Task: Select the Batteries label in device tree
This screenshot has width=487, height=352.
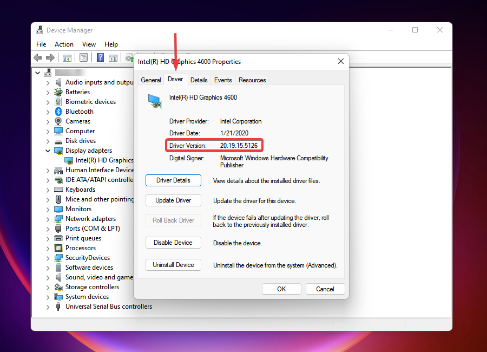Action: [x=77, y=92]
